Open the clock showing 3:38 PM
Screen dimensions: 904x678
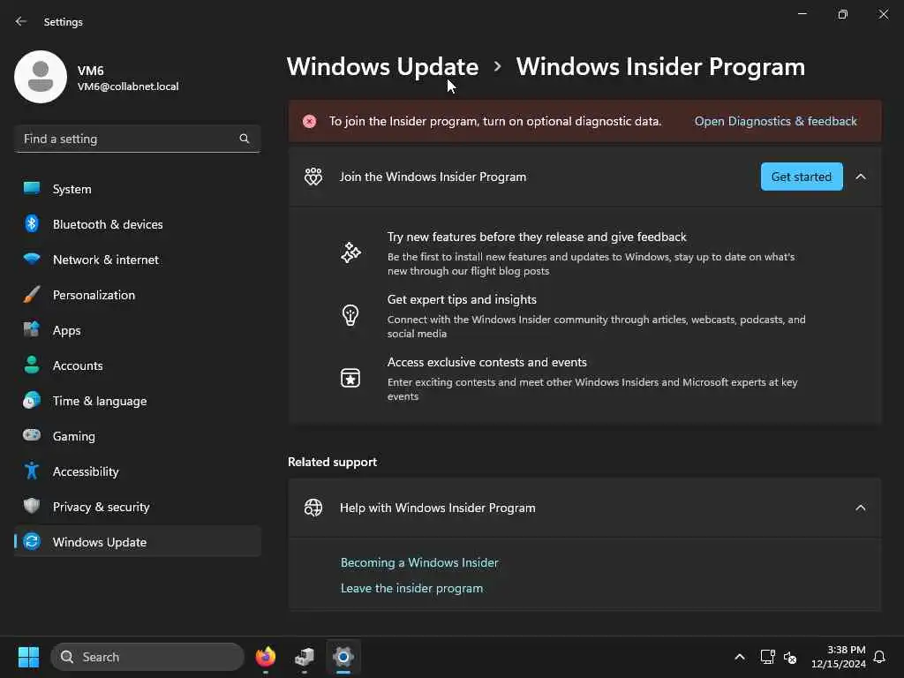pyautogui.click(x=839, y=657)
